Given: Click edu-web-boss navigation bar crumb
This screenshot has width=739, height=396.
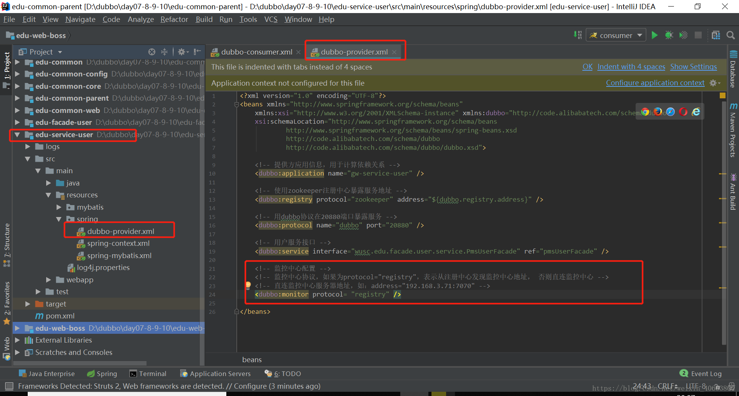Looking at the screenshot, I should tap(36, 35).
